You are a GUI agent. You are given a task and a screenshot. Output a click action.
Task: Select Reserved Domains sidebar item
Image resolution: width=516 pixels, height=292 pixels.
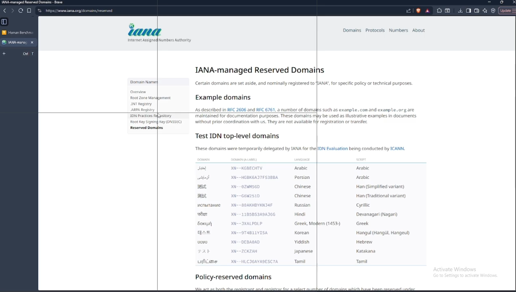click(x=146, y=128)
